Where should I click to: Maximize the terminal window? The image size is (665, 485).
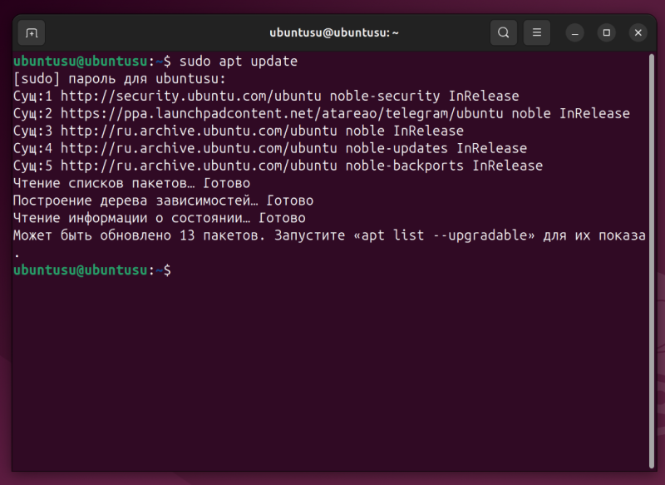(607, 33)
